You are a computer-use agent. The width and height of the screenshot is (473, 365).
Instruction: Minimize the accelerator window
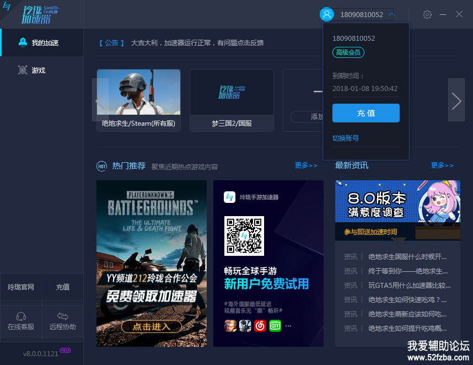[x=443, y=14]
